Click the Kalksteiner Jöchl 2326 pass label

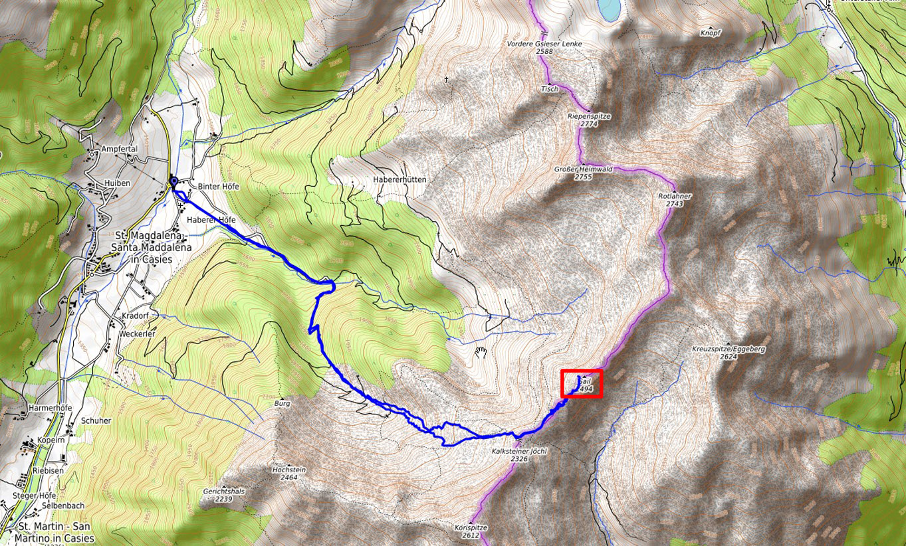coord(519,455)
